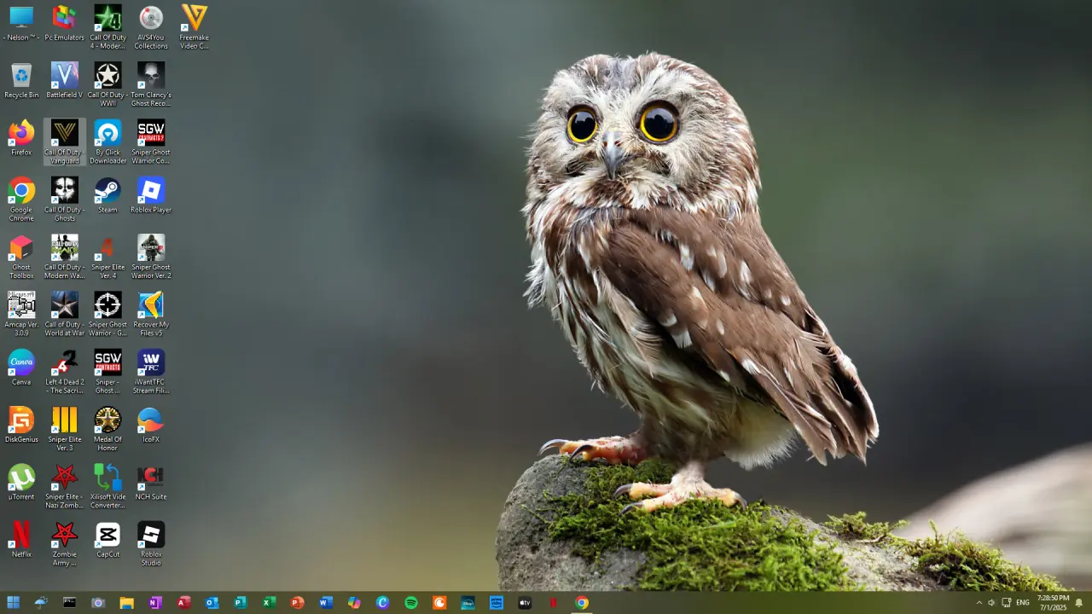
Task: Launch CapCut from the desktop
Action: tap(107, 539)
